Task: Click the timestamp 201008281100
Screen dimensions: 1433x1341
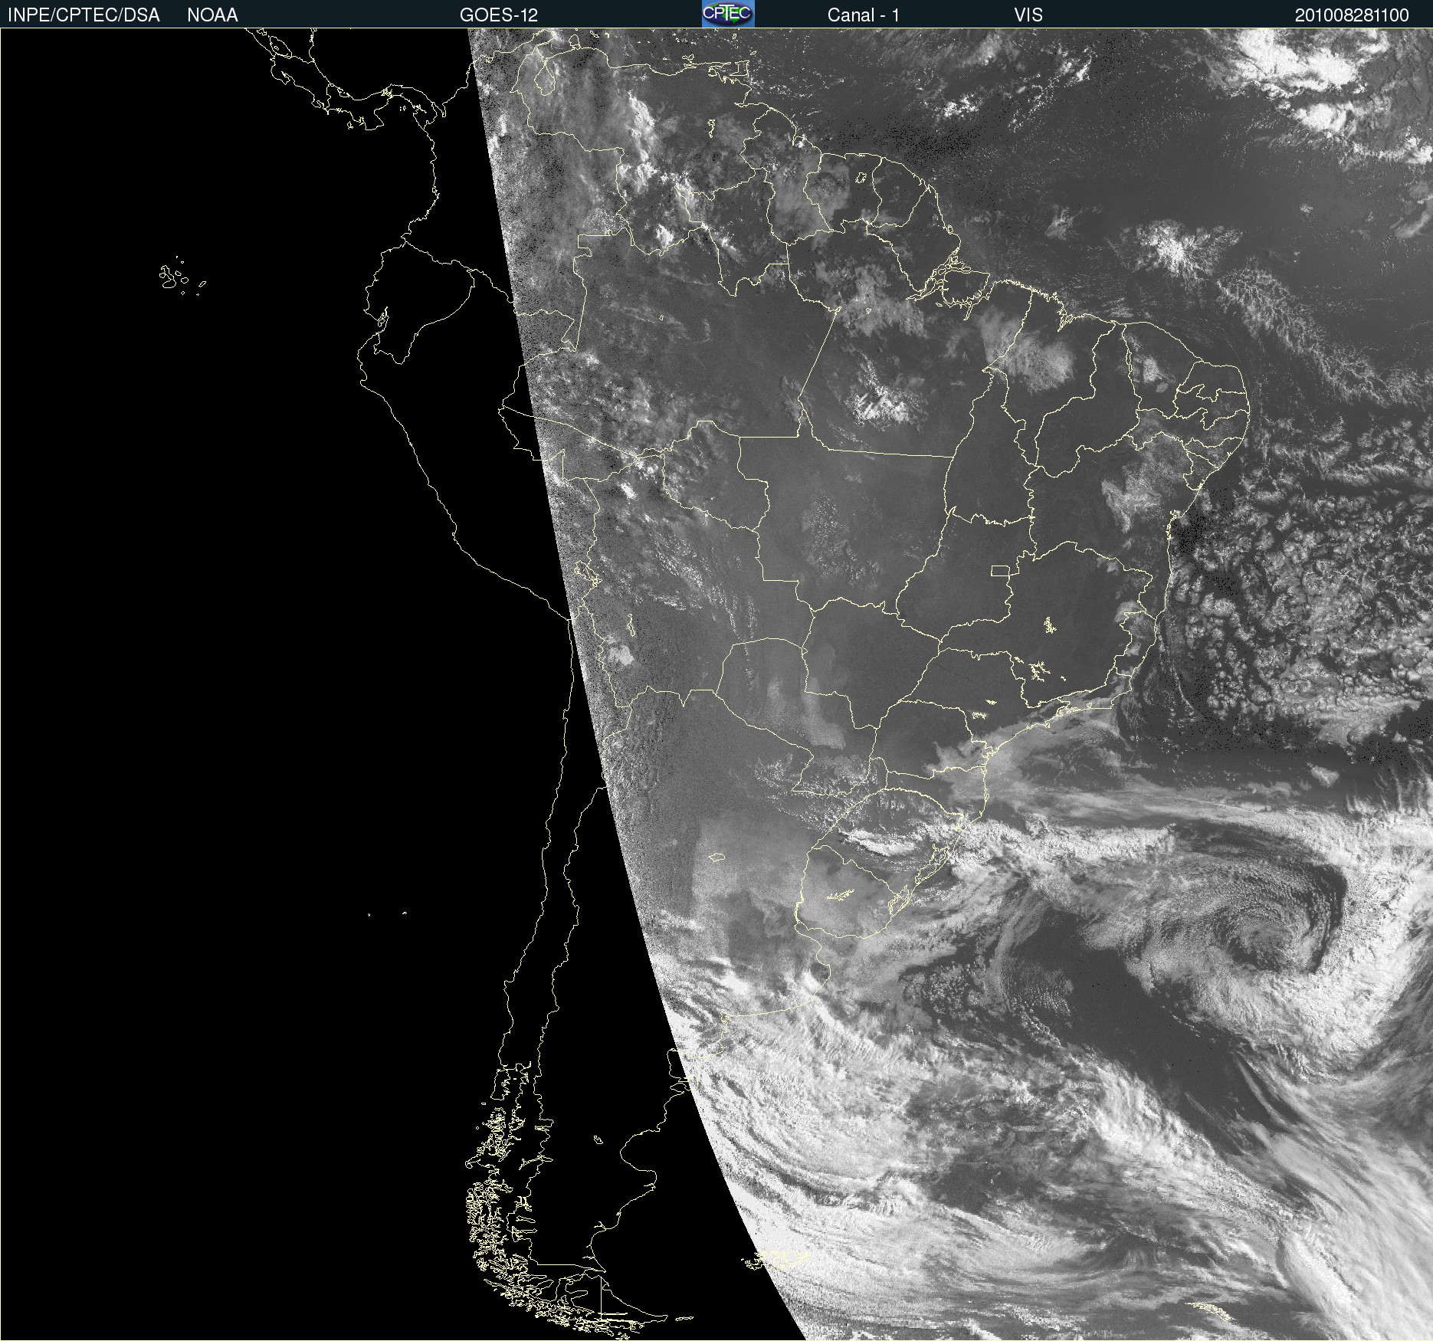Action: (x=1352, y=15)
